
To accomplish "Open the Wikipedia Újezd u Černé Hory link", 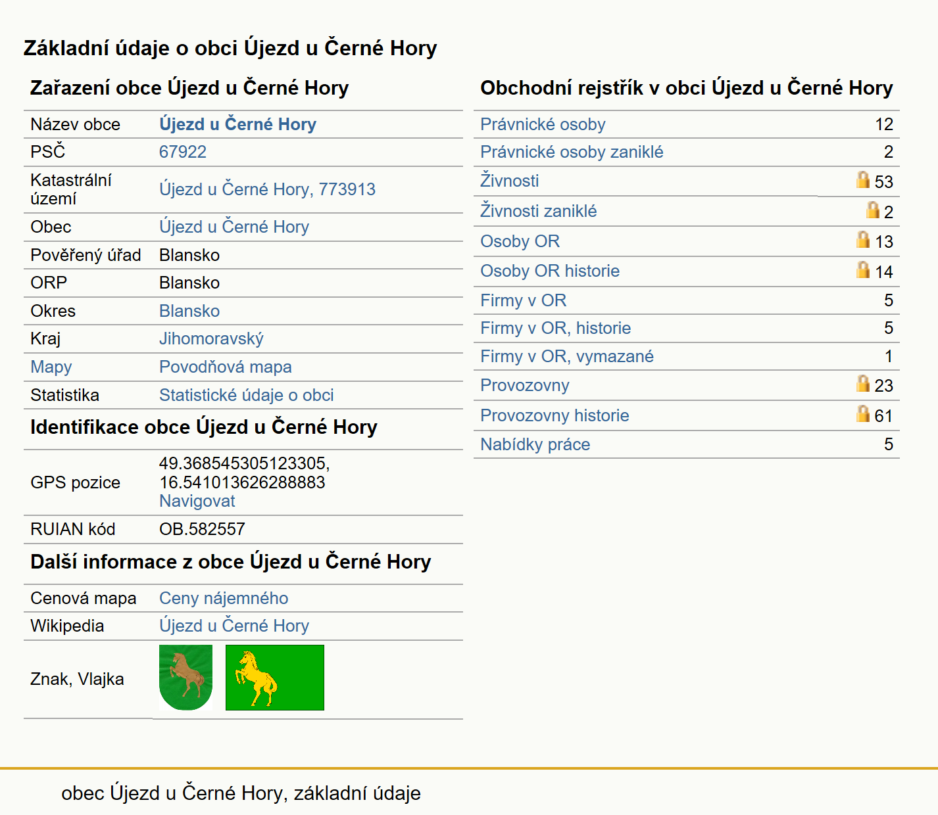I will [234, 626].
